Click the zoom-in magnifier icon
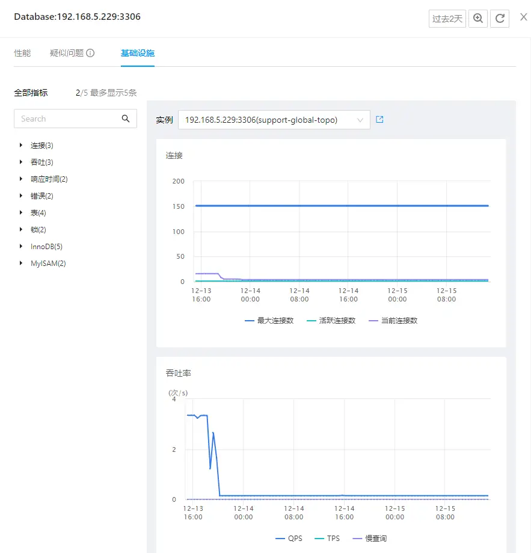Screen dimensions: 531x553 478,19
